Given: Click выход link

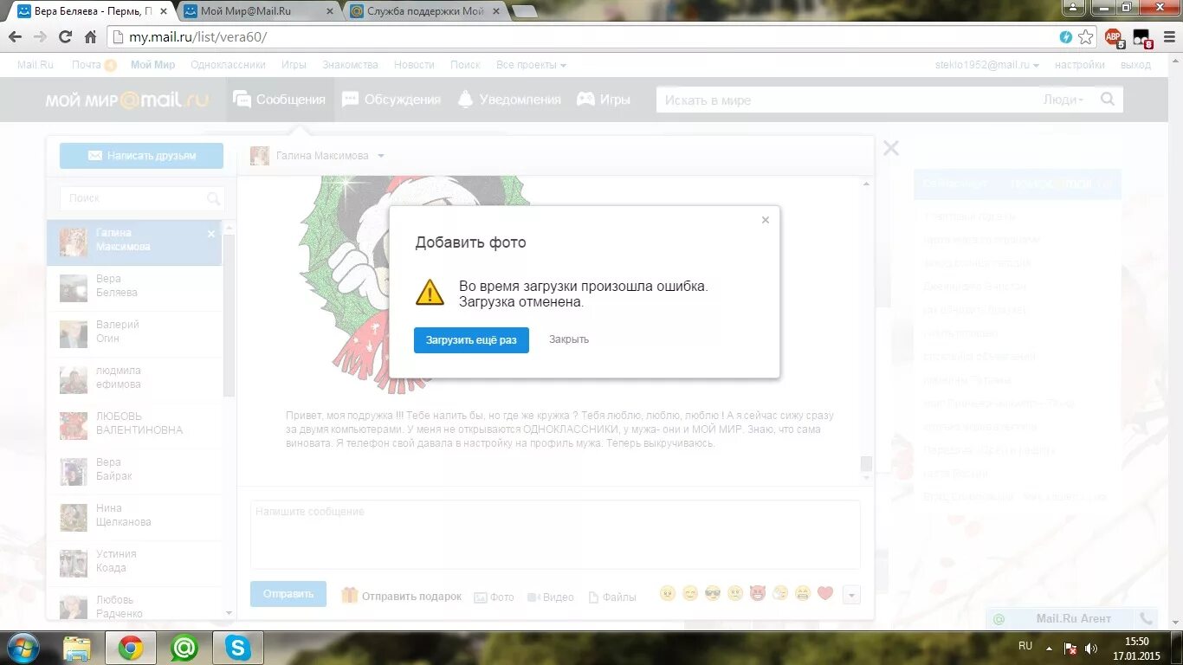Looking at the screenshot, I should point(1135,65).
